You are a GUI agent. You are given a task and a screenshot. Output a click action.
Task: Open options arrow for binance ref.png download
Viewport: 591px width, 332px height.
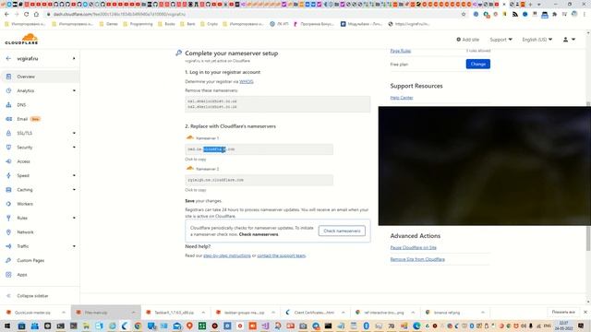coord(483,313)
